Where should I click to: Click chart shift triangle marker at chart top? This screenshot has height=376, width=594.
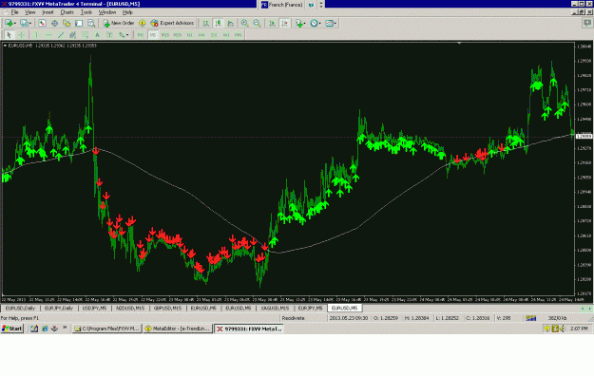tap(459, 43)
